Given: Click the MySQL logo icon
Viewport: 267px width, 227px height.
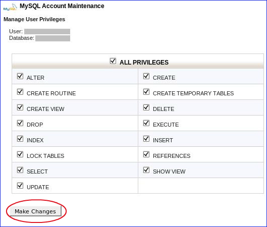Looking at the screenshot, I should (x=10, y=7).
